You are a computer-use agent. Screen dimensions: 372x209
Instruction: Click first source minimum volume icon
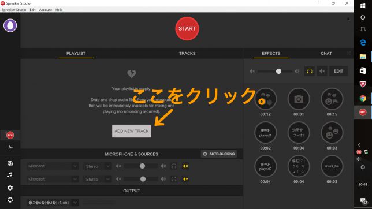point(118,166)
